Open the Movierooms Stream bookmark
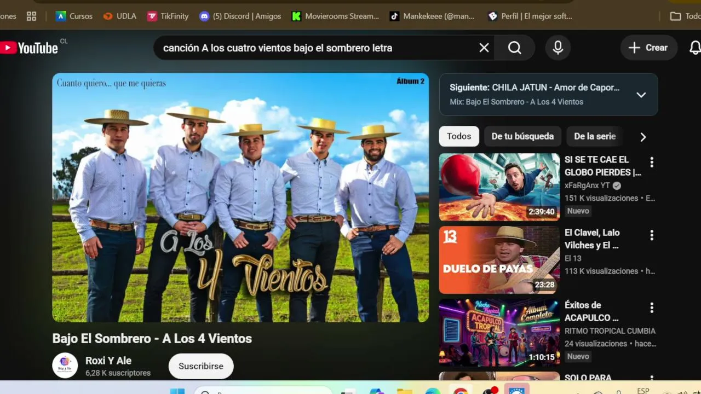Screen dimensions: 701x394 click(x=335, y=16)
